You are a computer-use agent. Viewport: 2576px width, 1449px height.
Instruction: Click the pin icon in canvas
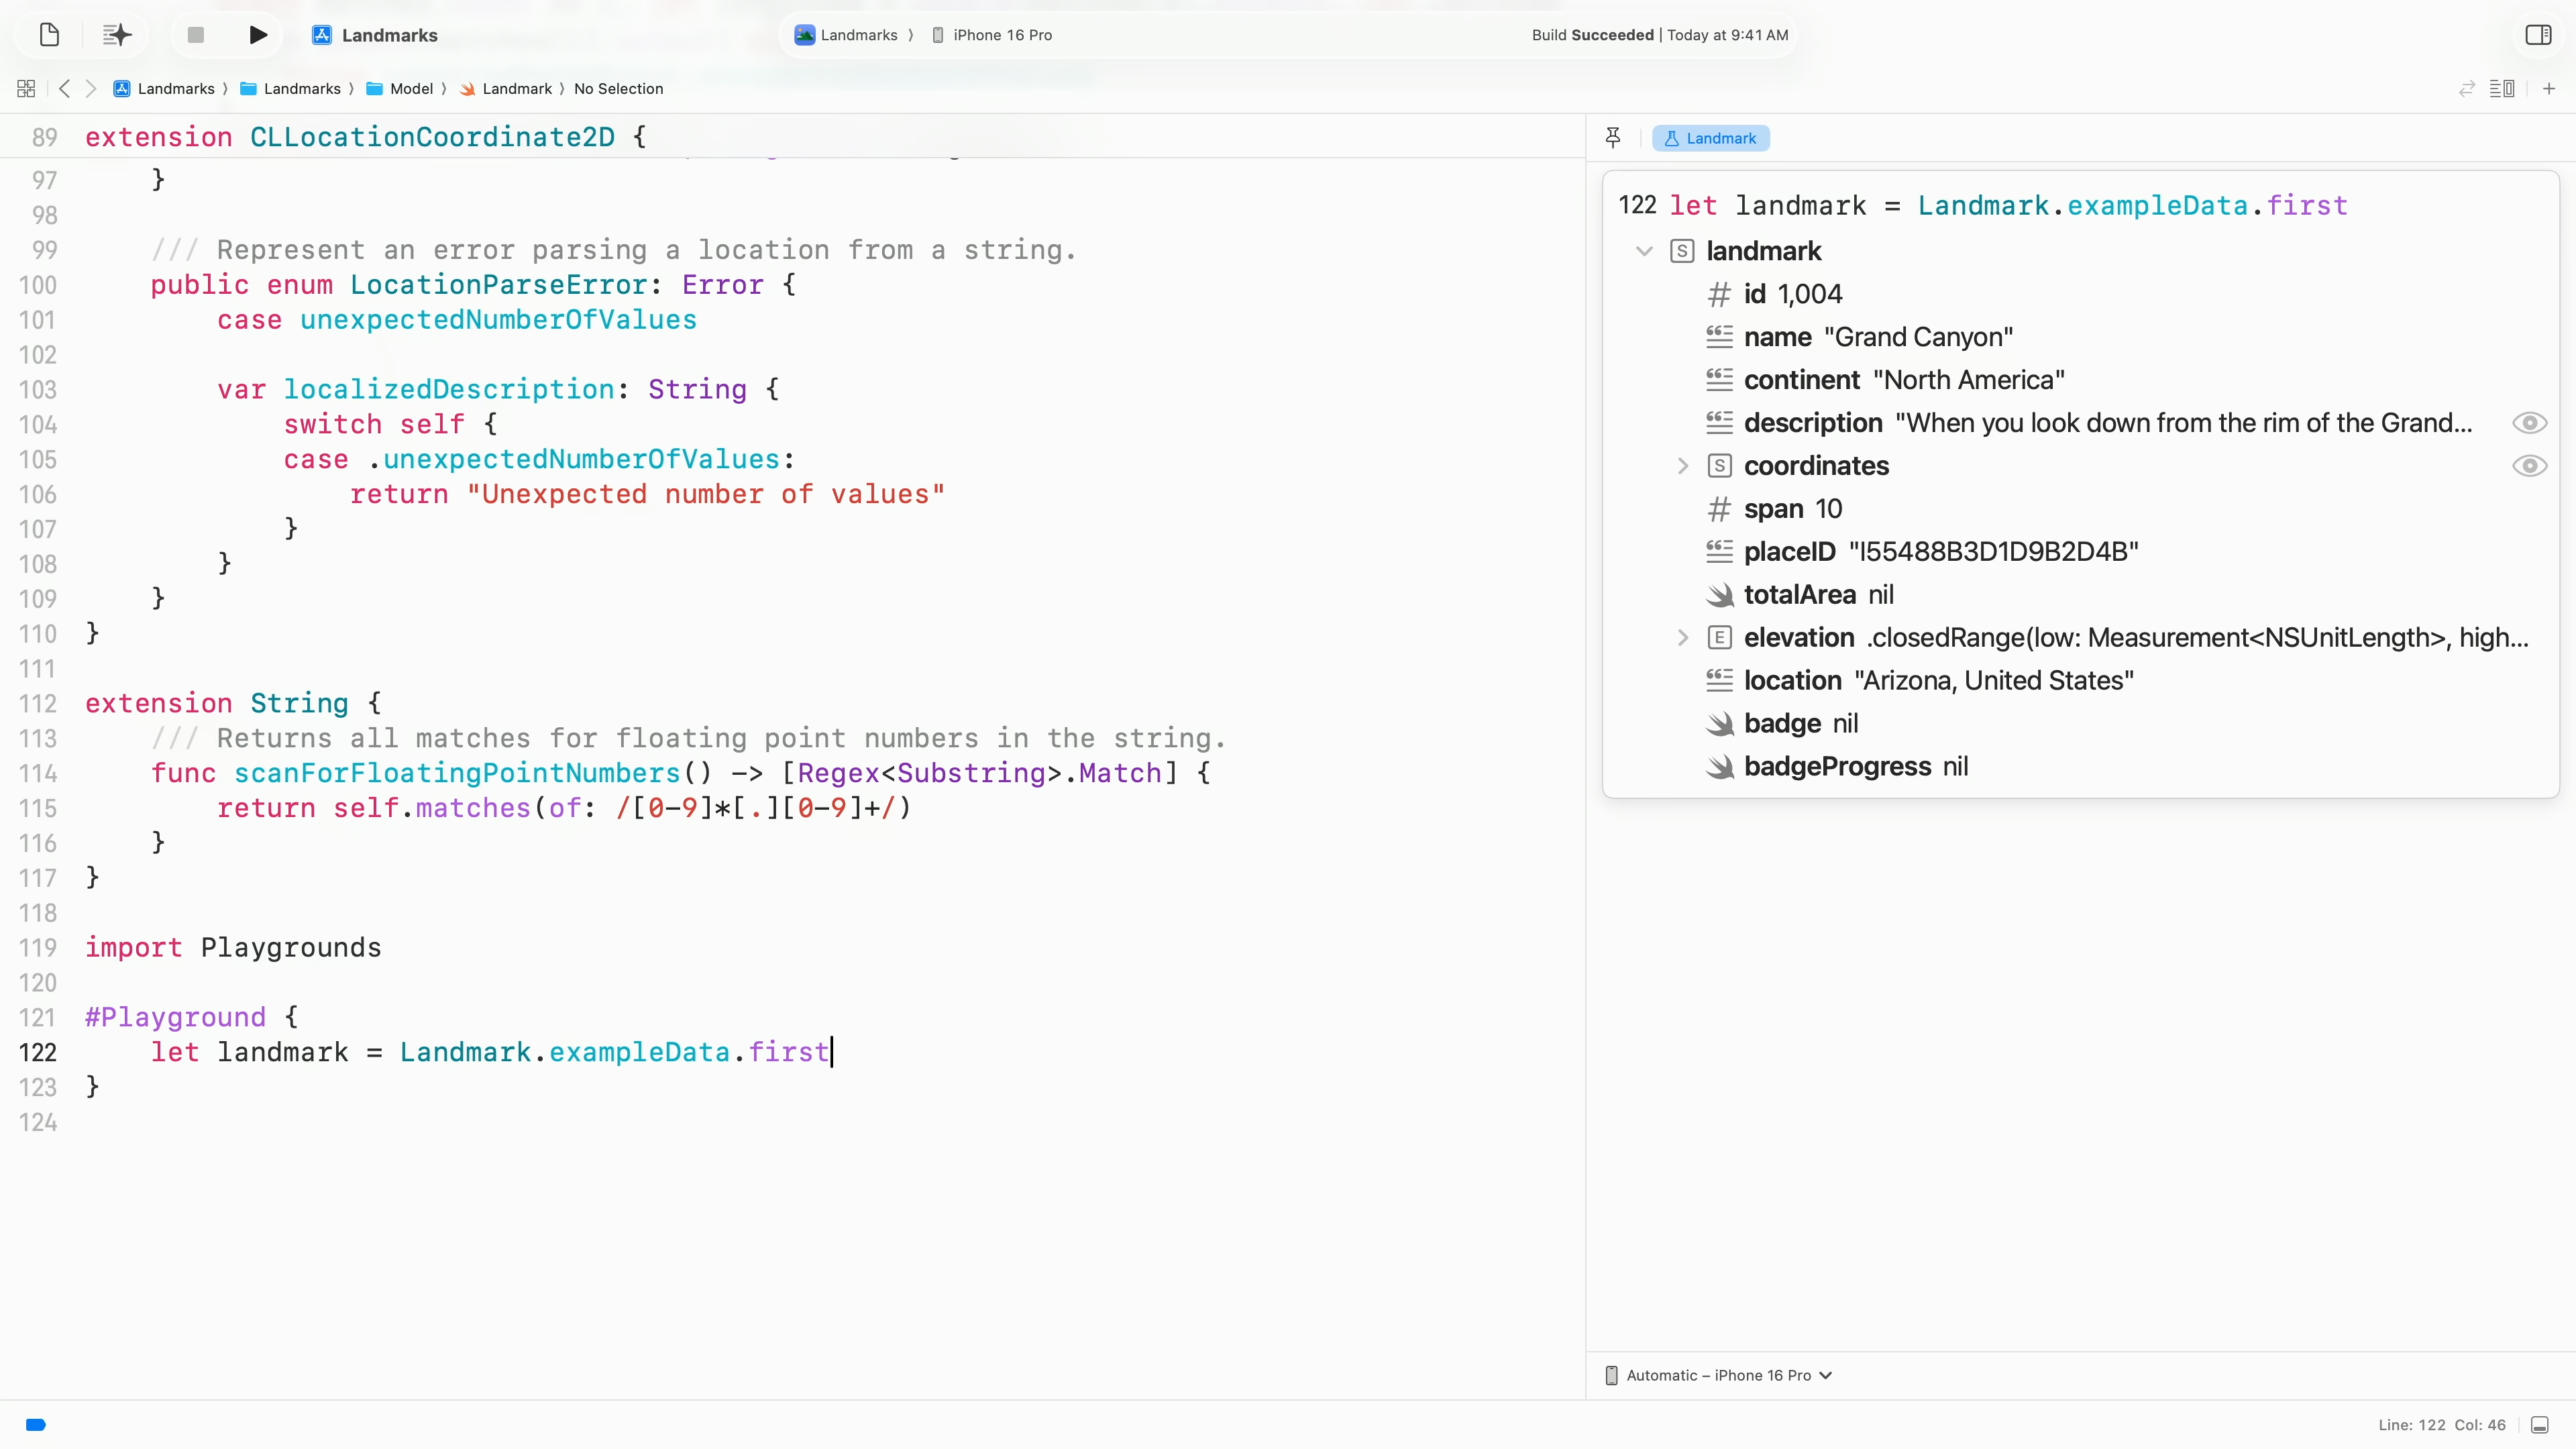(1613, 138)
